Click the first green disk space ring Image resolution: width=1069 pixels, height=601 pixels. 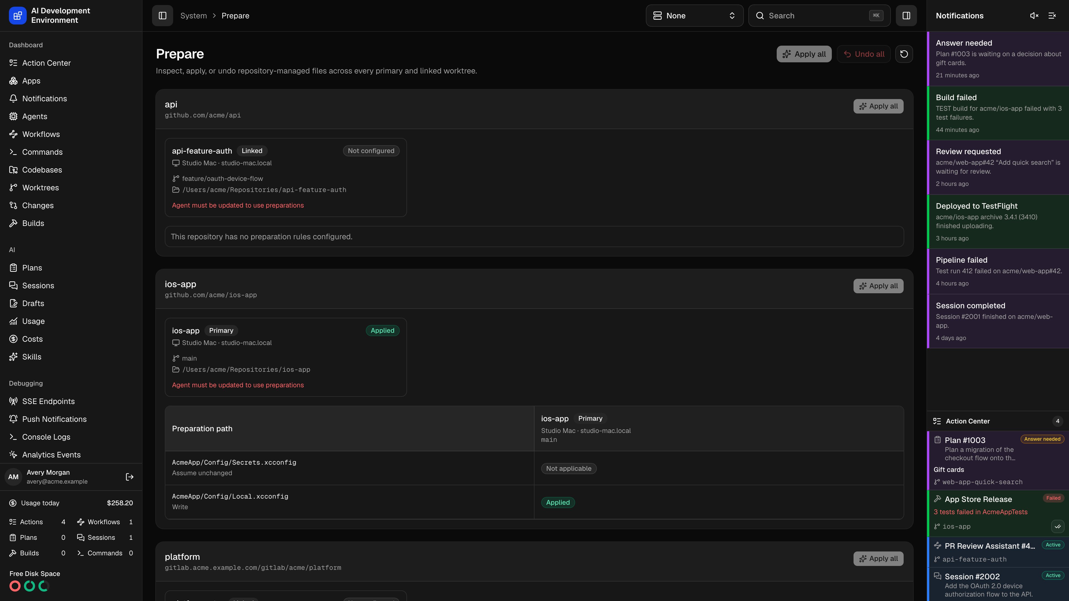(30, 586)
